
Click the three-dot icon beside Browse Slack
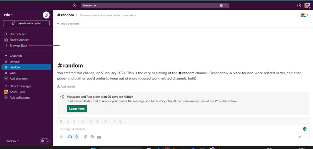click(6, 46)
